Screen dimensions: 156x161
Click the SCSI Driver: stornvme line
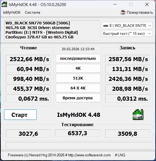[x=49, y=28]
